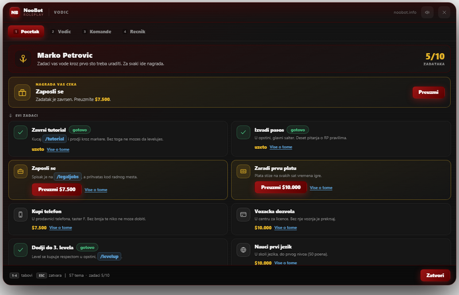The width and height of the screenshot is (459, 295).
Task: Click the uzeto label under Zavrsi tutorial
Action: (x=38, y=150)
